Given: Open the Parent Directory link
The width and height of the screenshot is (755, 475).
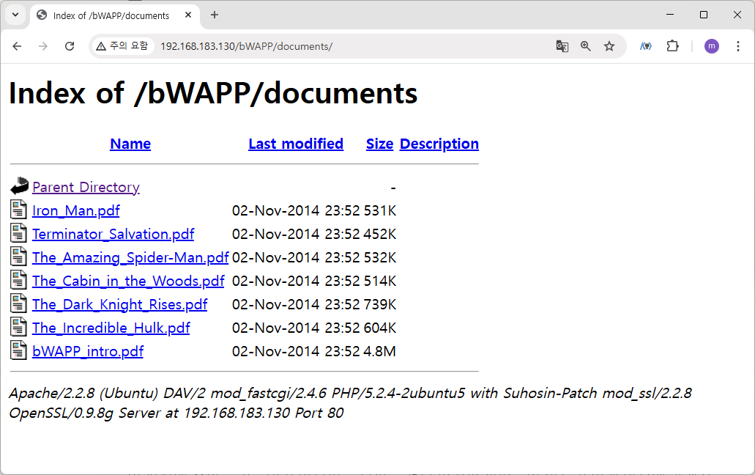Looking at the screenshot, I should (x=86, y=187).
